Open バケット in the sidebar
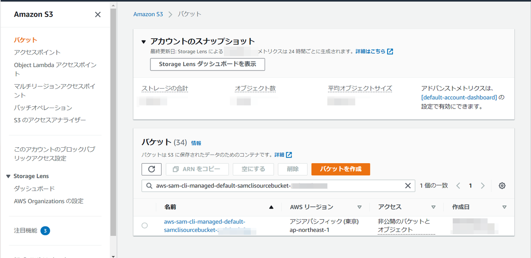Viewport: 531px width, 258px height. (x=26, y=40)
